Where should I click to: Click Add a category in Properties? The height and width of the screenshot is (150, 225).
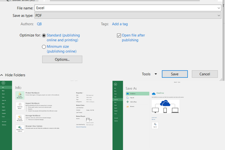[90, 102]
